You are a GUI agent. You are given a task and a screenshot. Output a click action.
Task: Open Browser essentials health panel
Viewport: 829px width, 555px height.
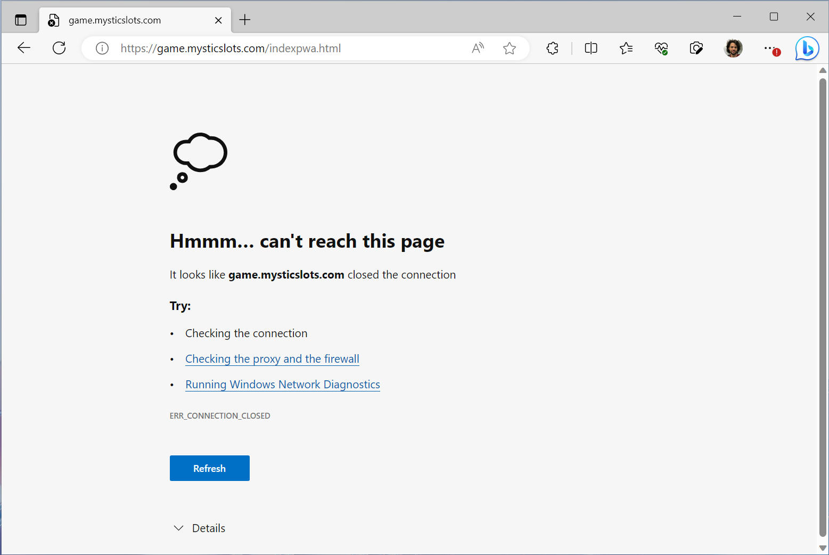click(661, 48)
